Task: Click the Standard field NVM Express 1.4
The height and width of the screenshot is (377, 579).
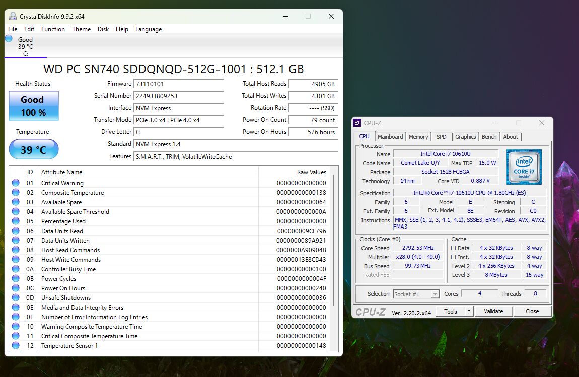Action: coord(236,144)
